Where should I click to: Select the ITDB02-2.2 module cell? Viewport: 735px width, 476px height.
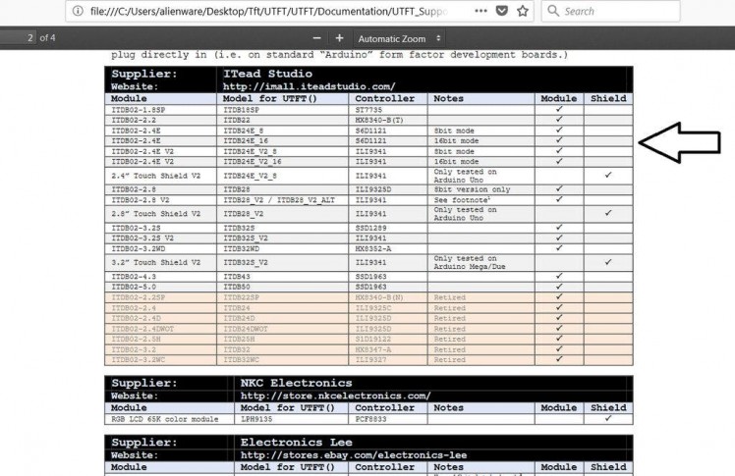point(160,121)
